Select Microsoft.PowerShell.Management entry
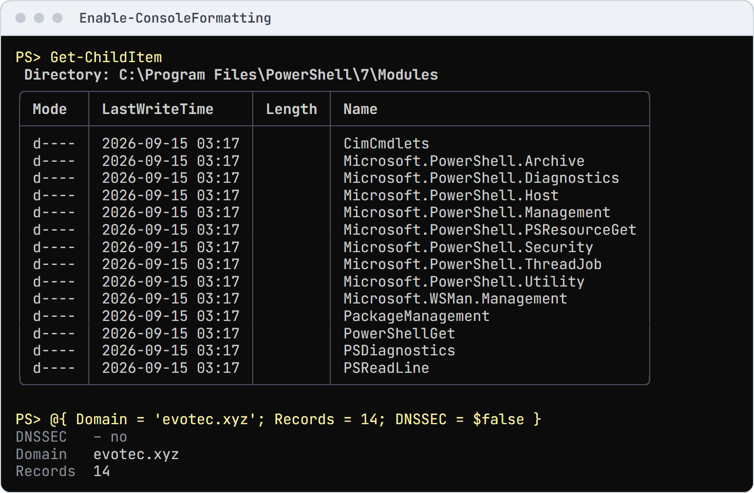The image size is (754, 493). pyautogui.click(x=477, y=213)
